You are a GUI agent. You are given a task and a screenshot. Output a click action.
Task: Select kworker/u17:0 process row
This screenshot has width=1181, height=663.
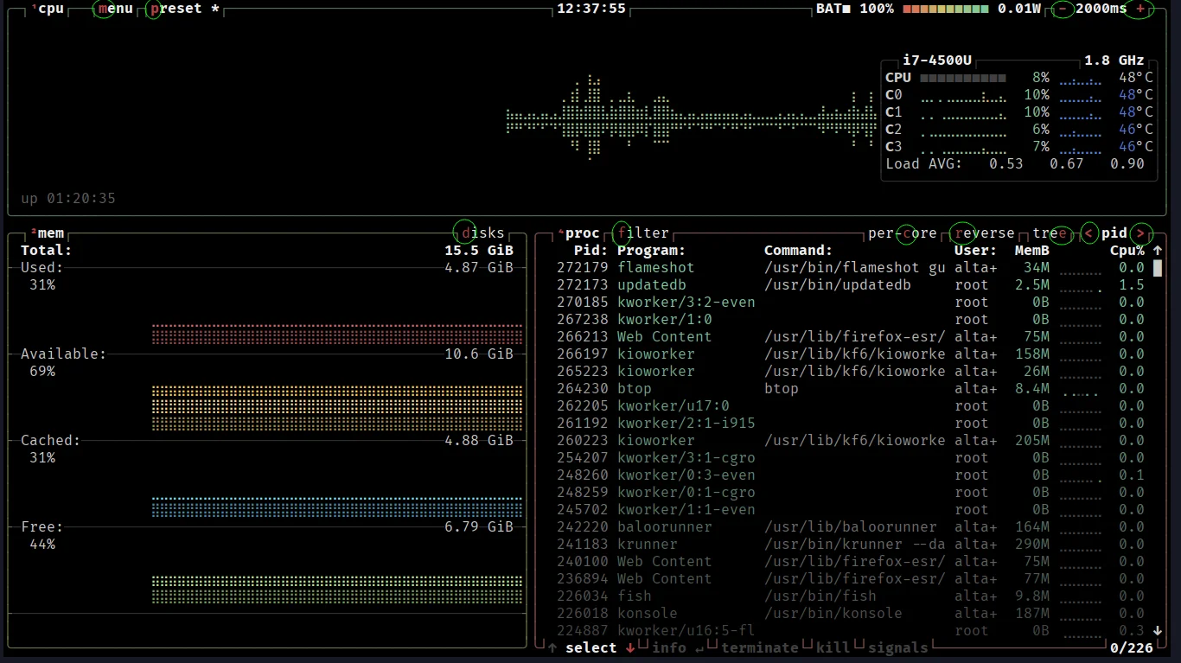(851, 406)
